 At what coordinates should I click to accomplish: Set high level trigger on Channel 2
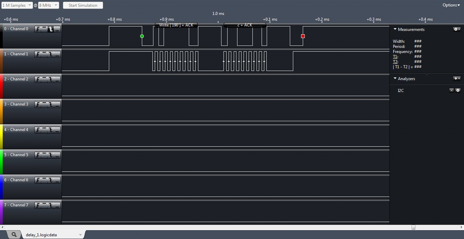coord(44,79)
